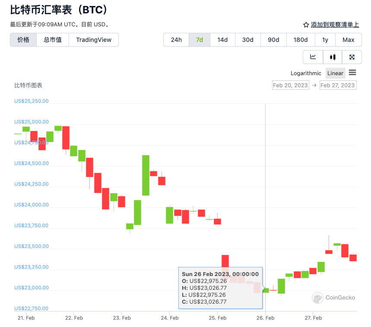Viewport: 371px width, 327px height.
Task: Click the tooltip open price US$22,975.26
Action: click(208, 281)
